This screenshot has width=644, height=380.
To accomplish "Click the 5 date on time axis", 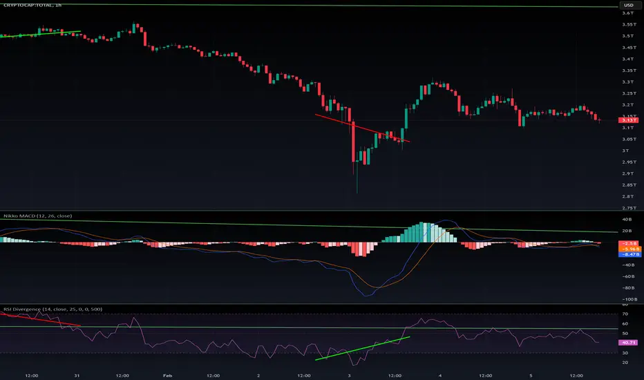I will pos(531,375).
